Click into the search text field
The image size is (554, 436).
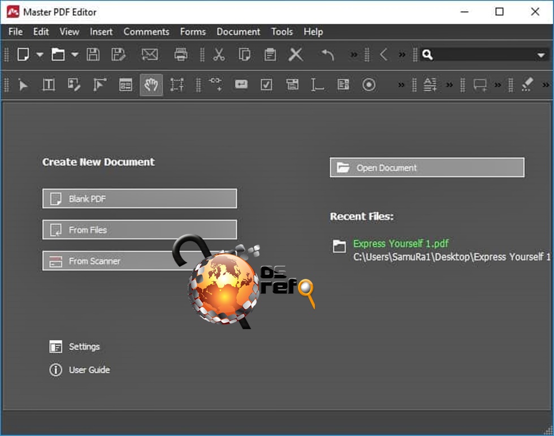[x=484, y=55]
